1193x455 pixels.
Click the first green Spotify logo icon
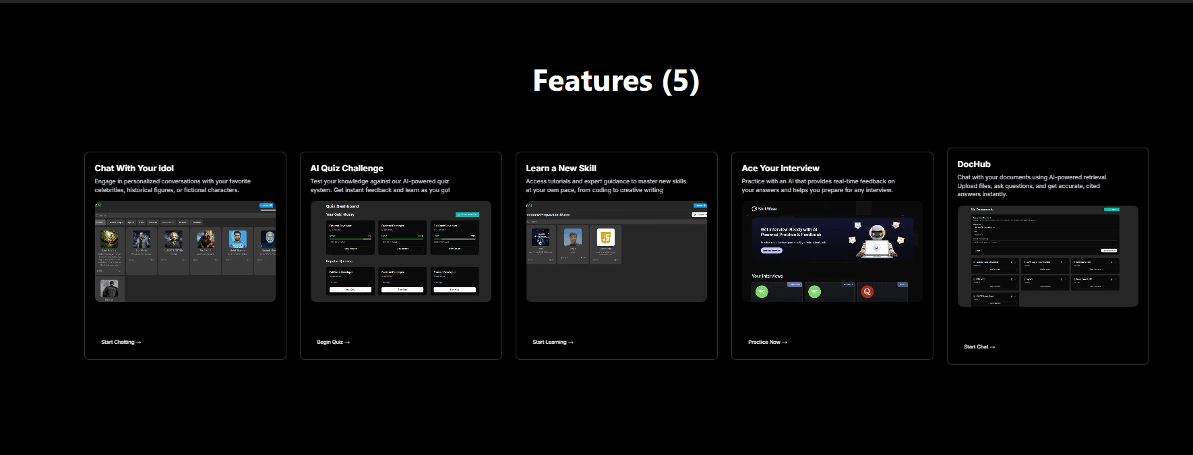click(x=762, y=292)
